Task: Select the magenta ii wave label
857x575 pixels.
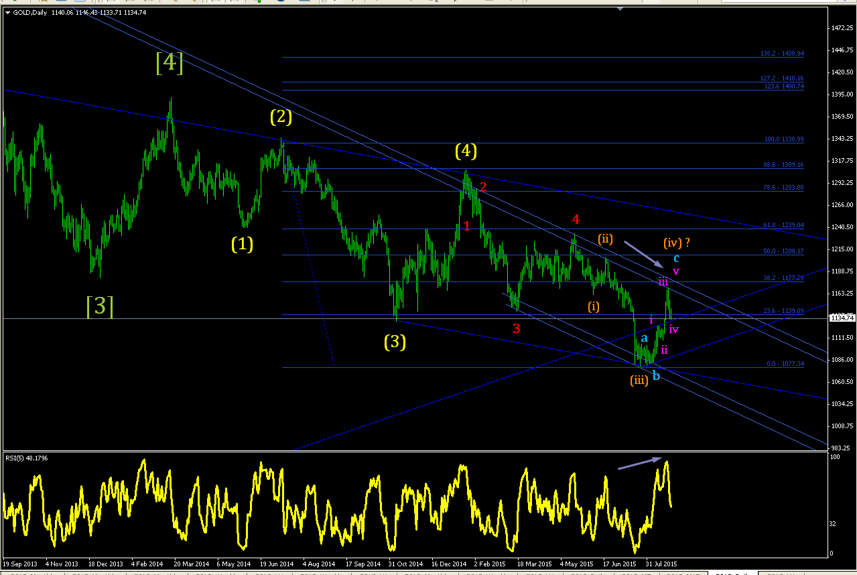Action: click(x=664, y=349)
